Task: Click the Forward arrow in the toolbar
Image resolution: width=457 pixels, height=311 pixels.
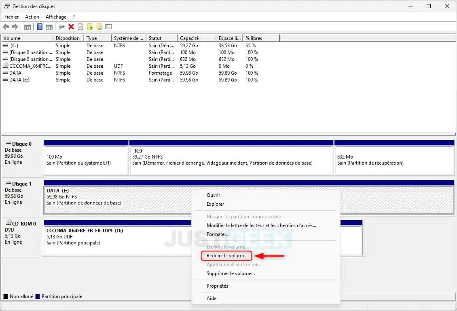Action: (15, 27)
